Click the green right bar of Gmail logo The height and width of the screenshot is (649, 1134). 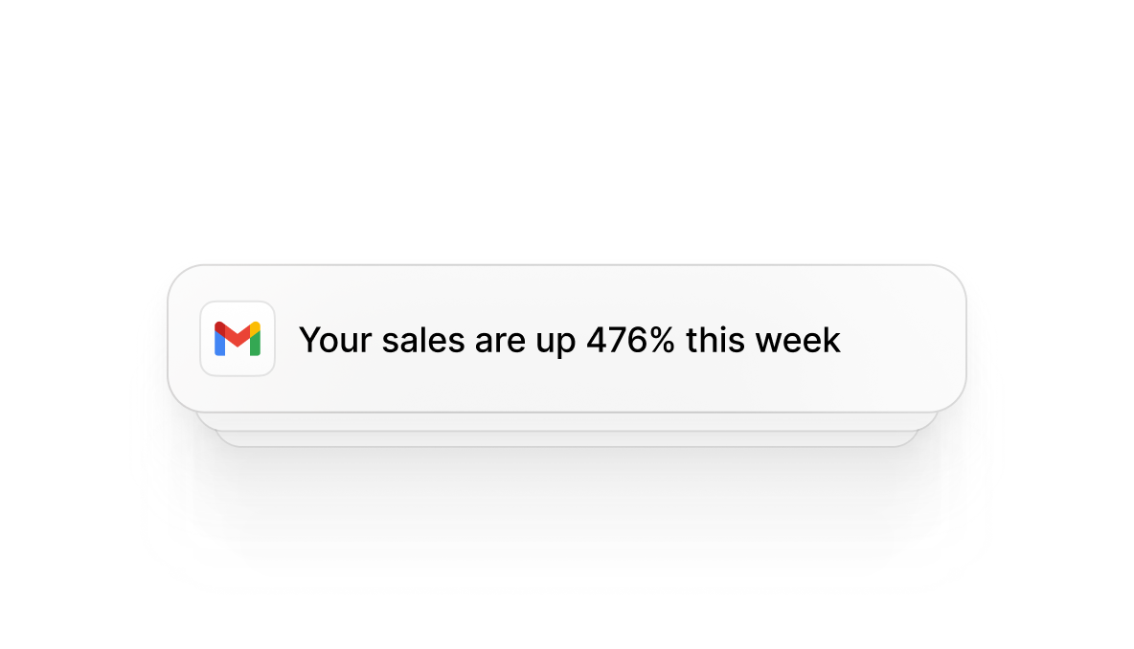point(256,346)
